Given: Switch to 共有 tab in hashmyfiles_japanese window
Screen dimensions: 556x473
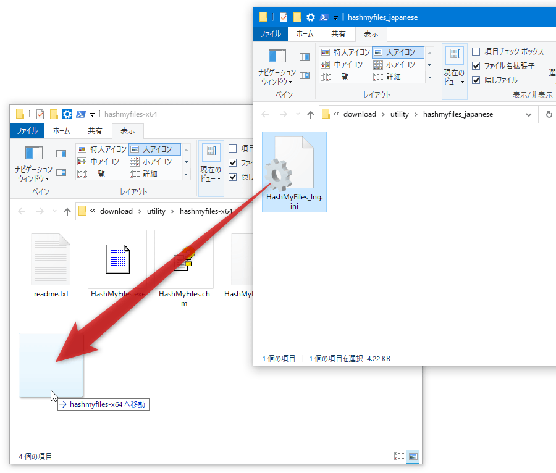Looking at the screenshot, I should click(339, 34).
